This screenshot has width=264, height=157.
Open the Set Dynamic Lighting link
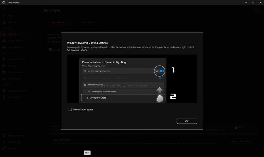(x=77, y=50)
